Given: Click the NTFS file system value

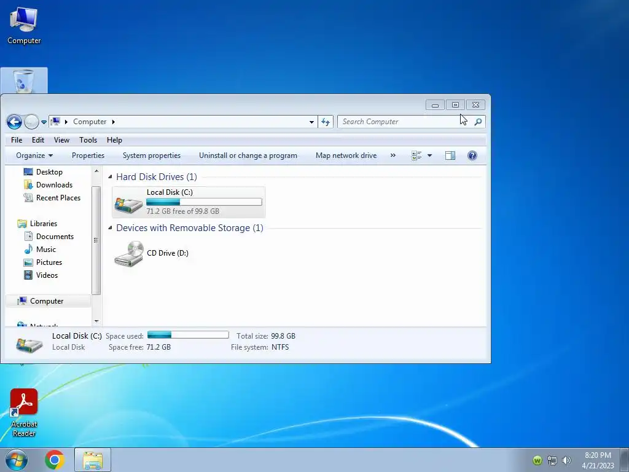Looking at the screenshot, I should (280, 347).
